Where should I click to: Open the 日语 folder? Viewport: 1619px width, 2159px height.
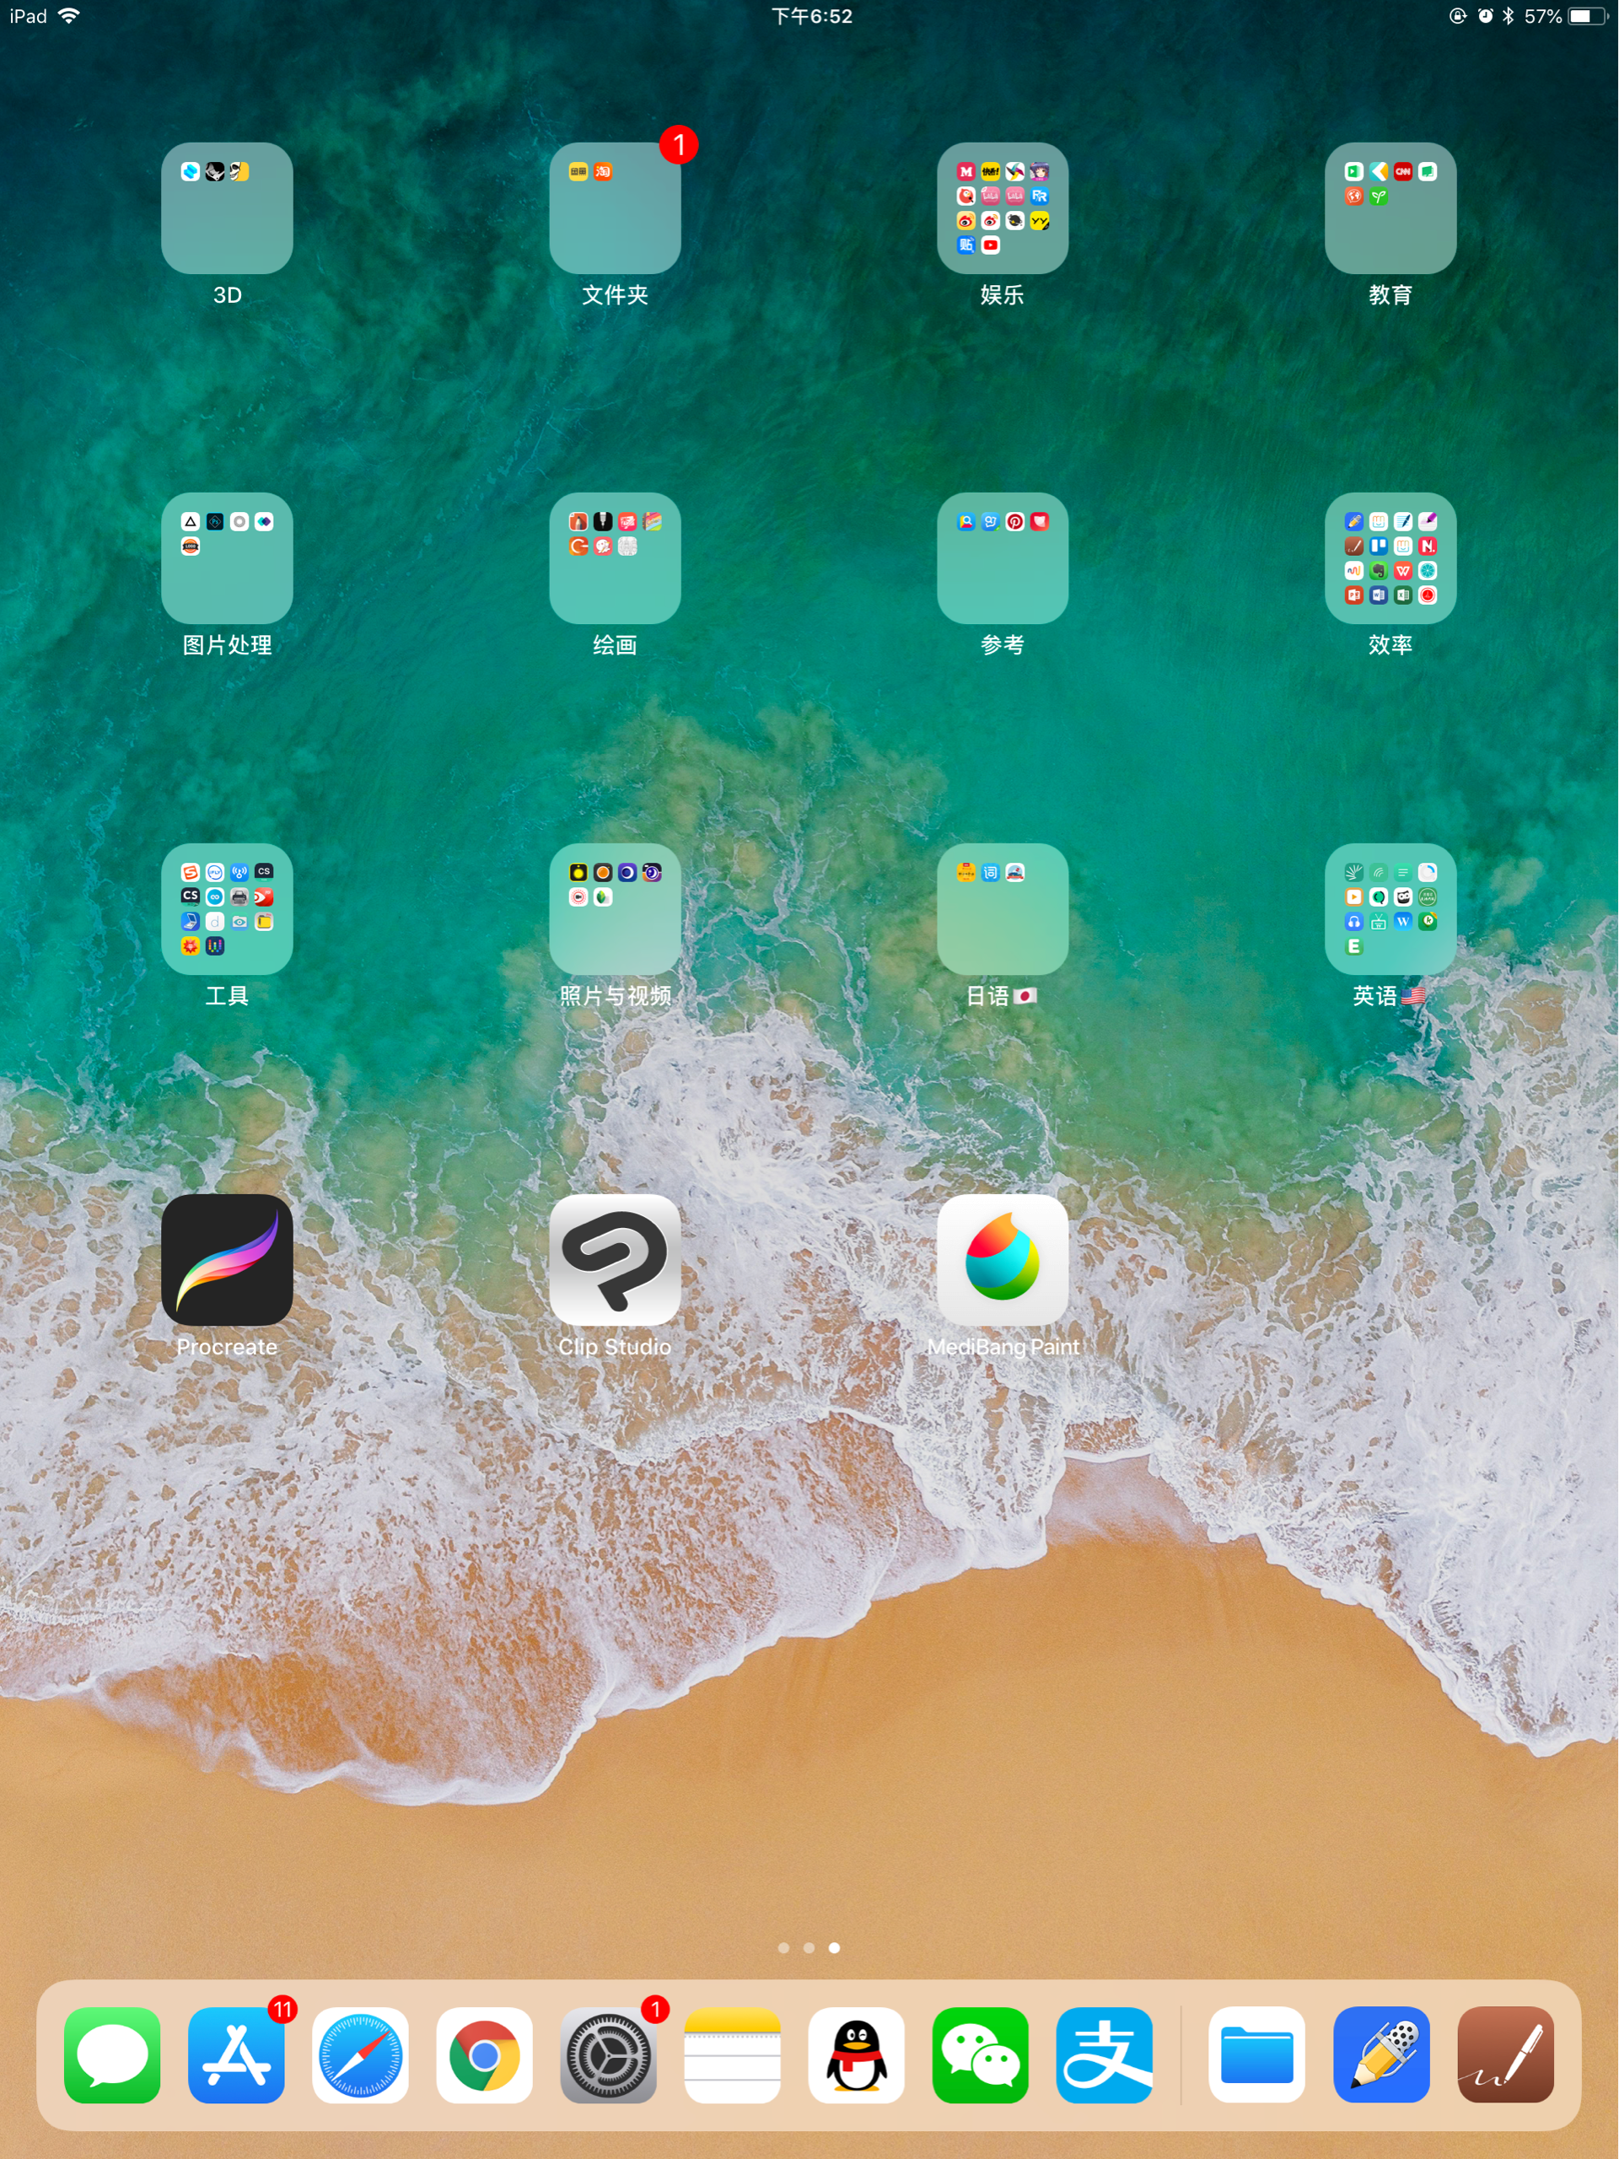click(x=1003, y=908)
